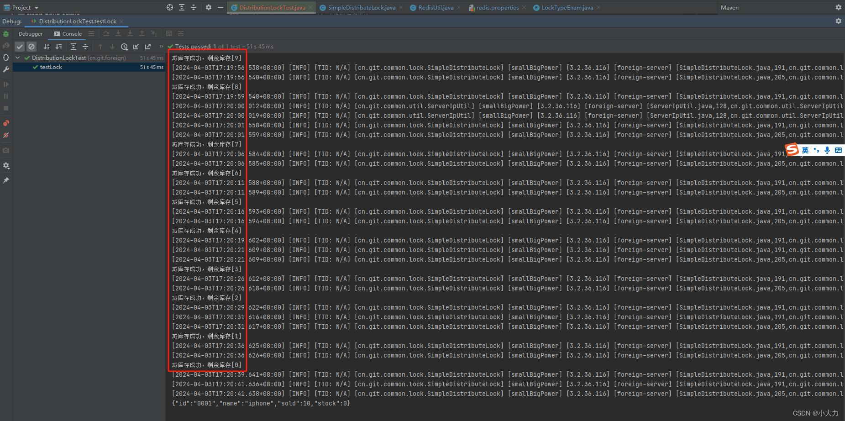Sort test results alphabetically

pyautogui.click(x=47, y=47)
